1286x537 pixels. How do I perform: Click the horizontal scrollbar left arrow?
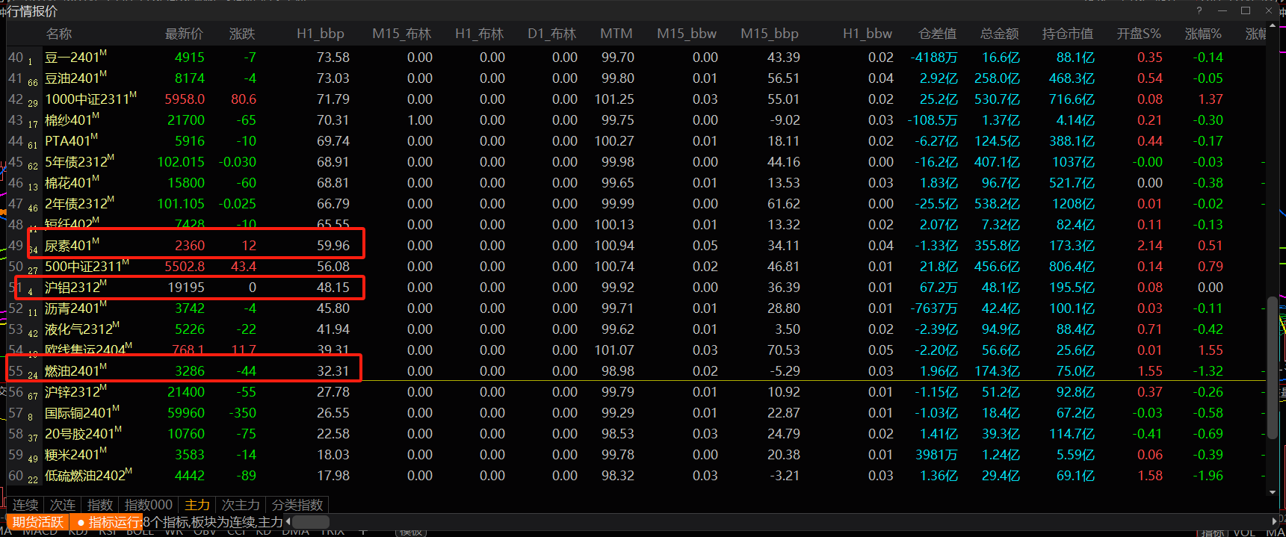pos(288,521)
